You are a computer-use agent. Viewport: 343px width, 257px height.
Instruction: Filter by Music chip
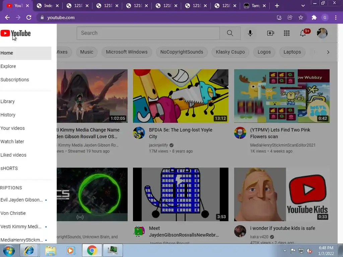(x=87, y=52)
